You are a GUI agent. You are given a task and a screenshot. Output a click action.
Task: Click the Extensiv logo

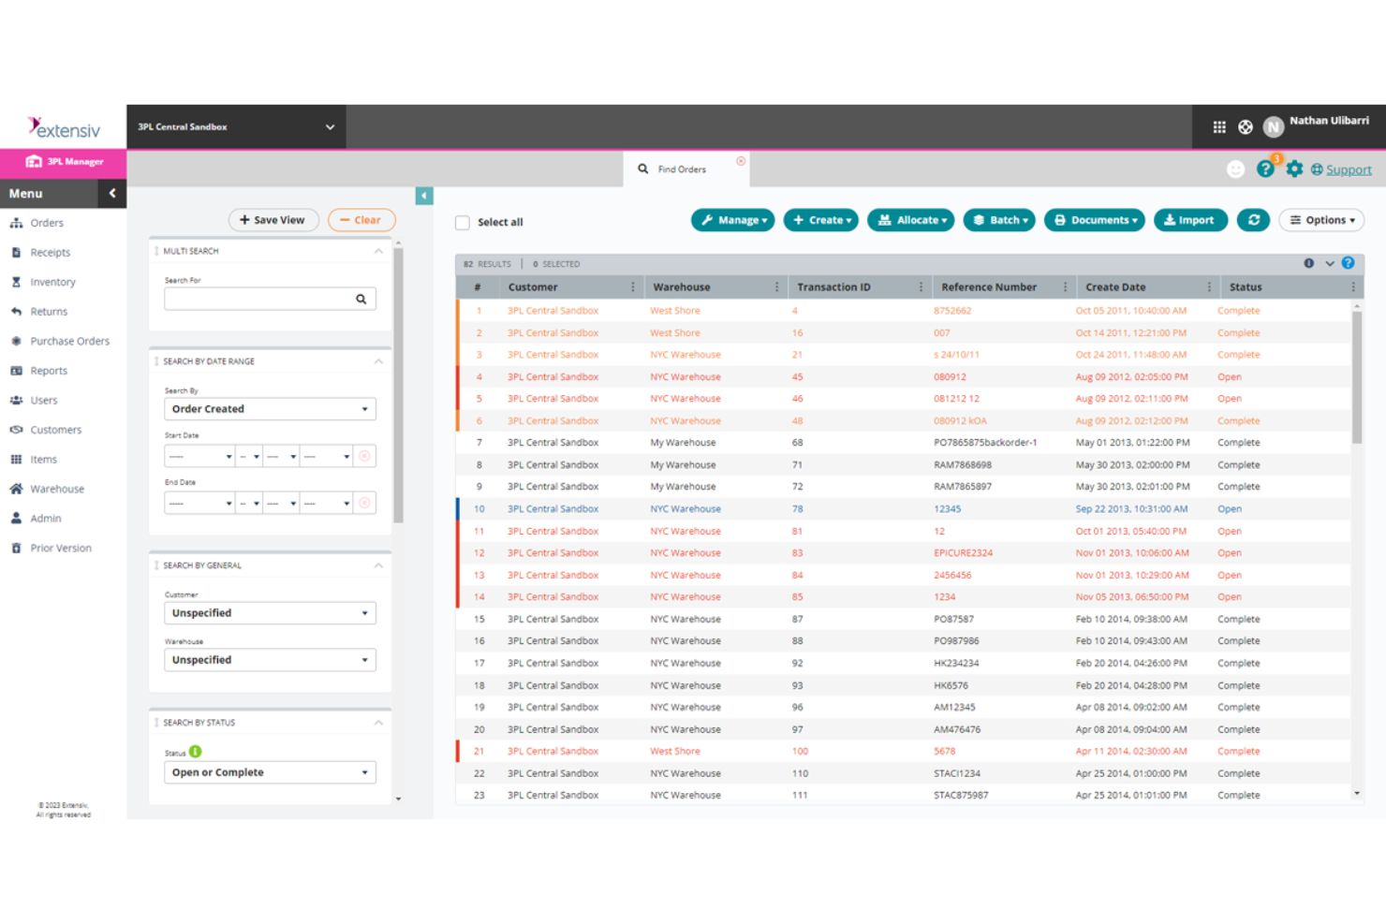click(x=64, y=127)
